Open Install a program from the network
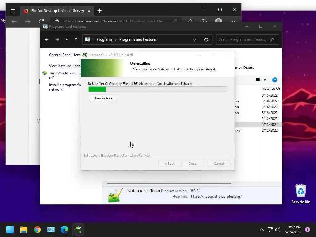The width and height of the screenshot is (316, 237). [x=65, y=87]
